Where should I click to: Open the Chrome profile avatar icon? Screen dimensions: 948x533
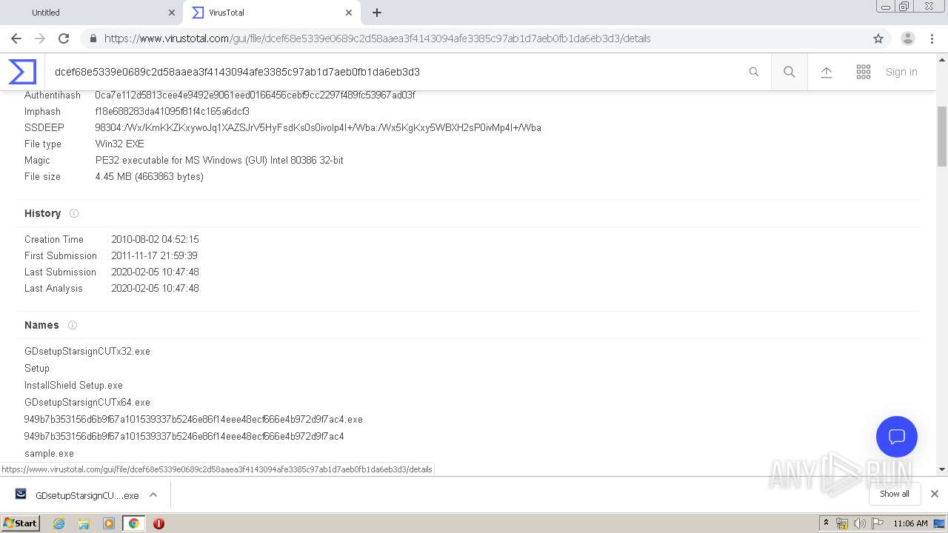[x=908, y=38]
